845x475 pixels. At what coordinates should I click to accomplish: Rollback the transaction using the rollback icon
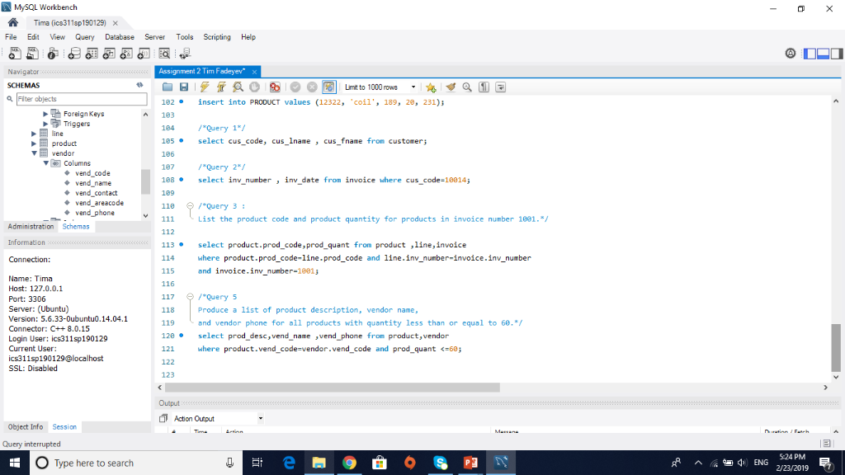click(x=312, y=87)
